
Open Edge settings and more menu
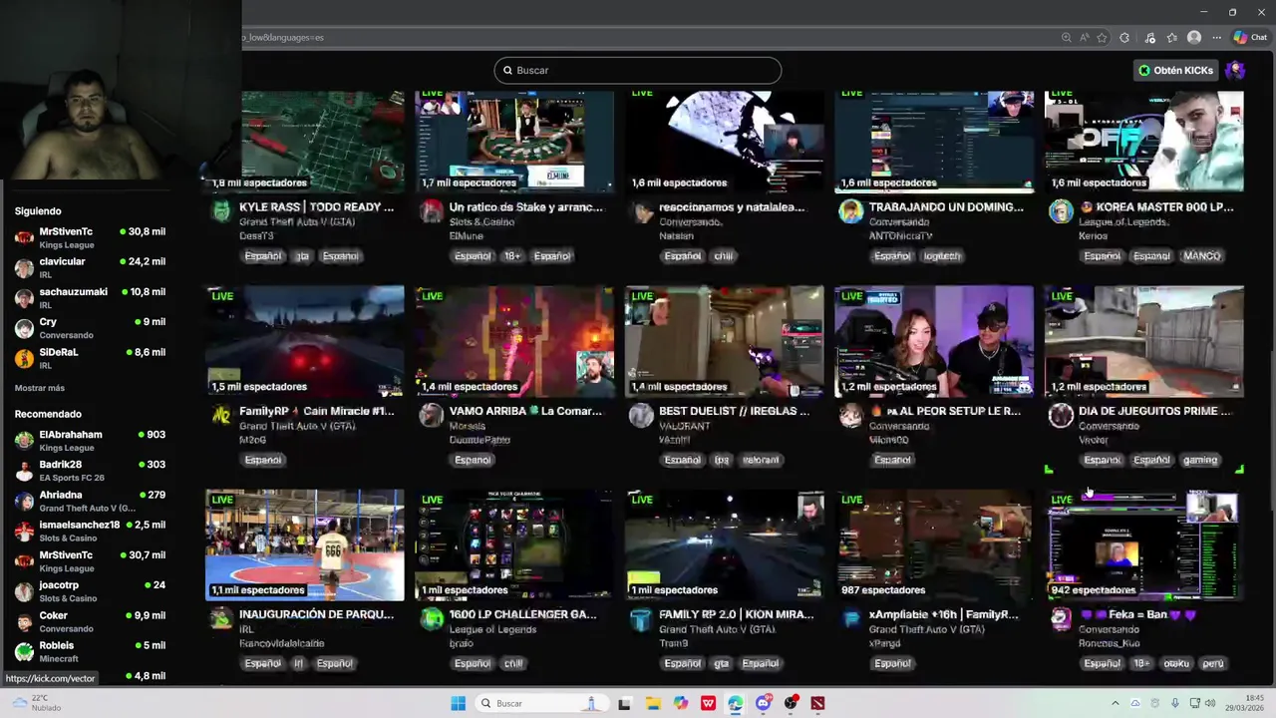(1216, 37)
